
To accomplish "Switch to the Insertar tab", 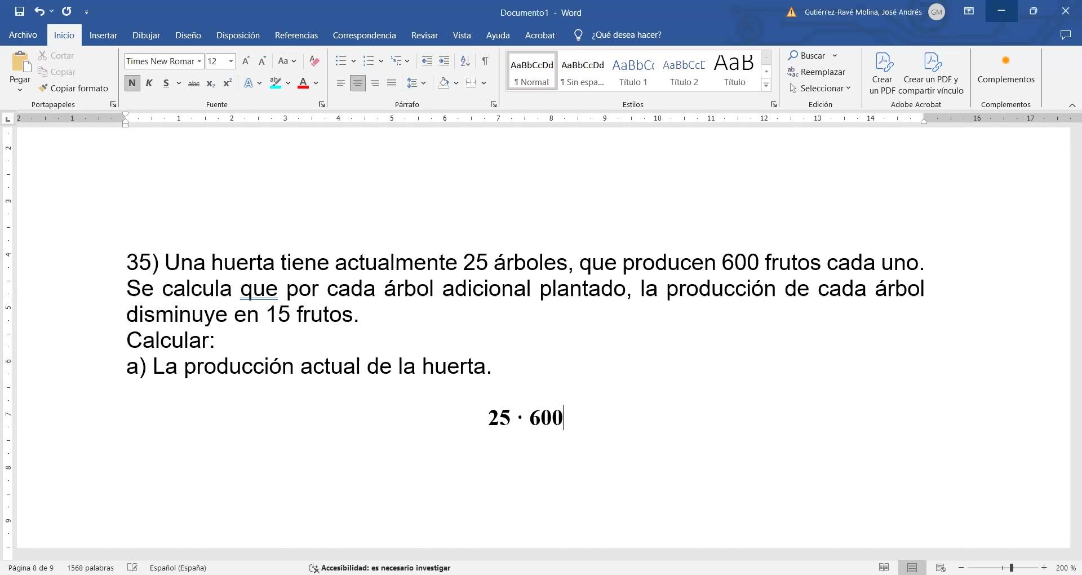I will (103, 35).
